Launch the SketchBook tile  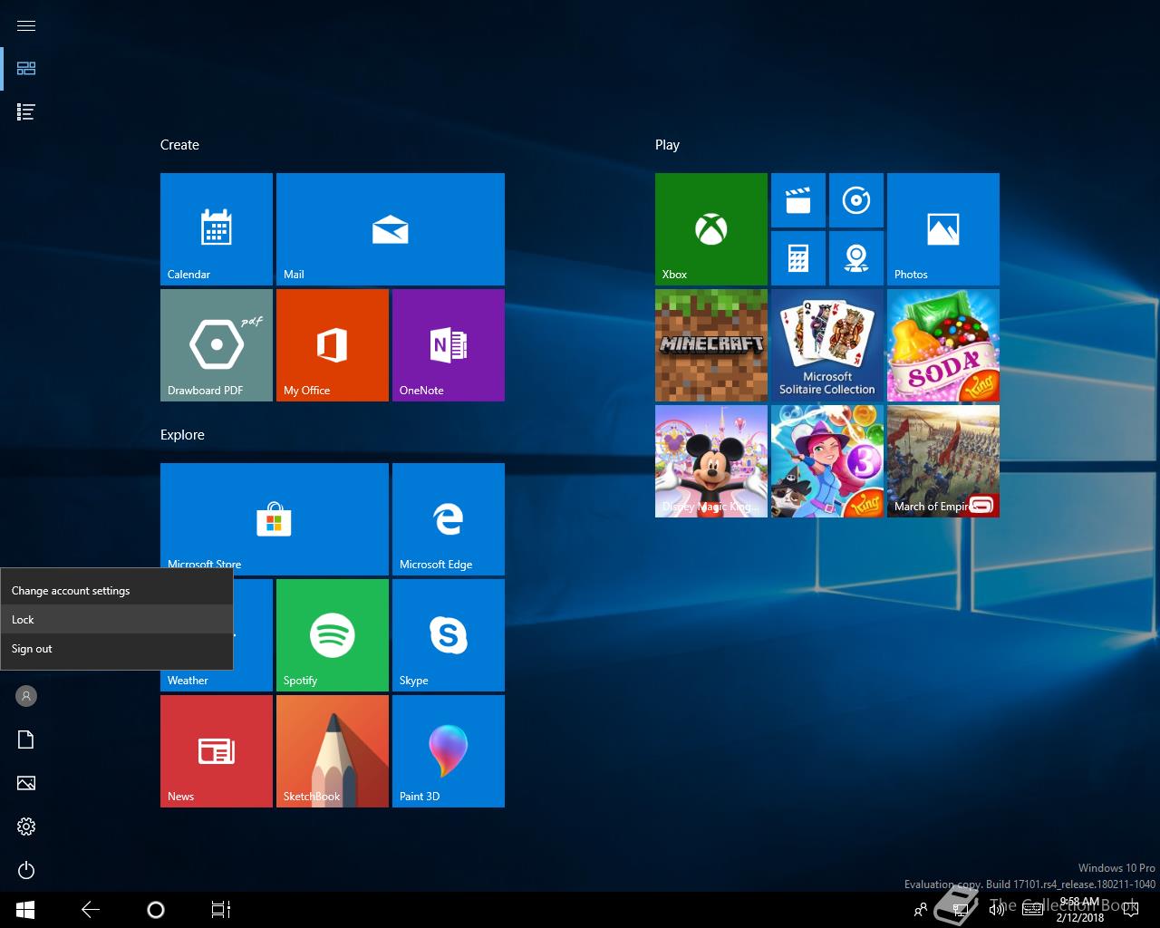333,751
